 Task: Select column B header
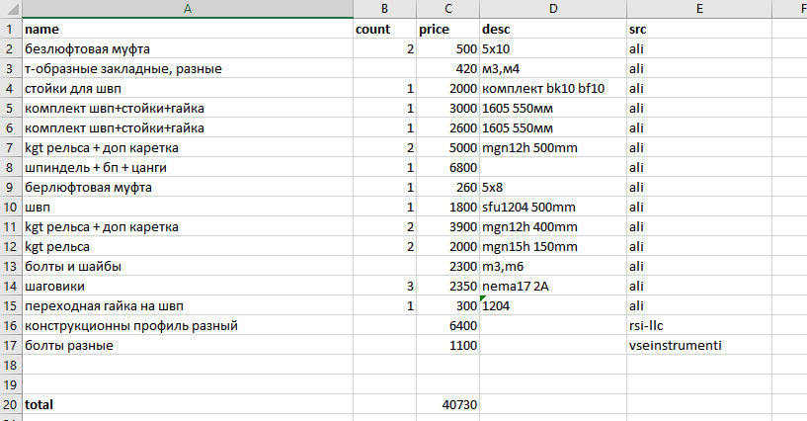[x=384, y=9]
